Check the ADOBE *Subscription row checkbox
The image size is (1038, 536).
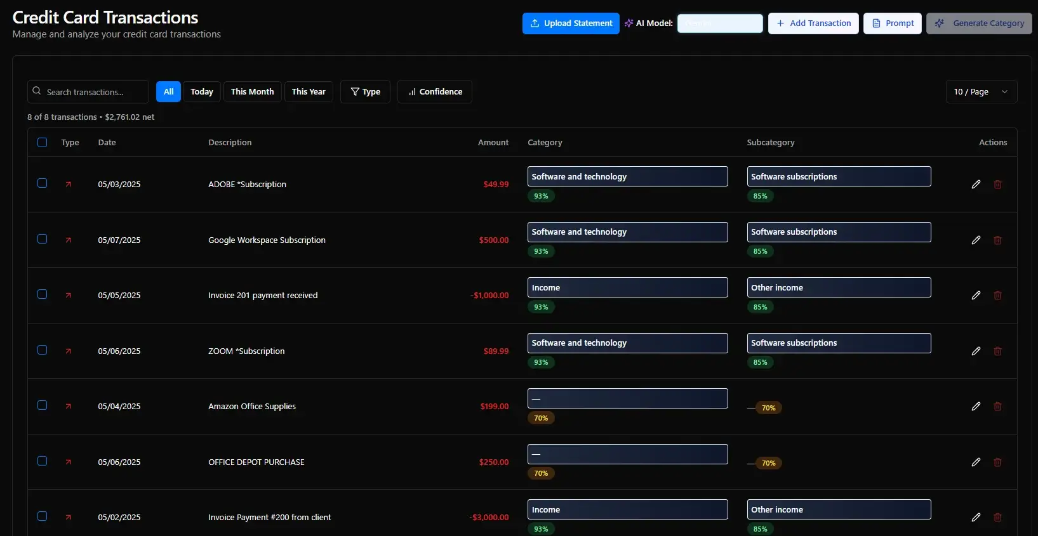(43, 183)
